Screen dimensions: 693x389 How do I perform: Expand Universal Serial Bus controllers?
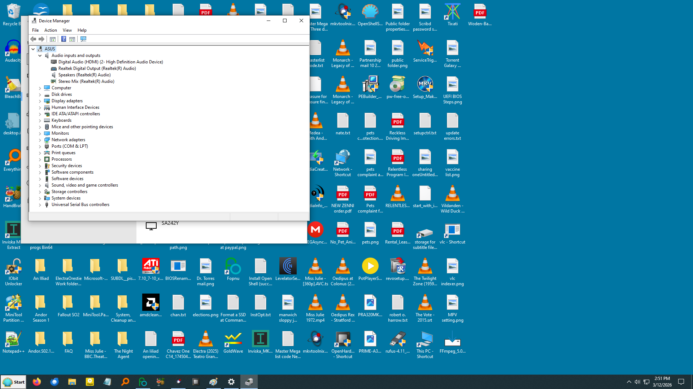pyautogui.click(x=40, y=205)
